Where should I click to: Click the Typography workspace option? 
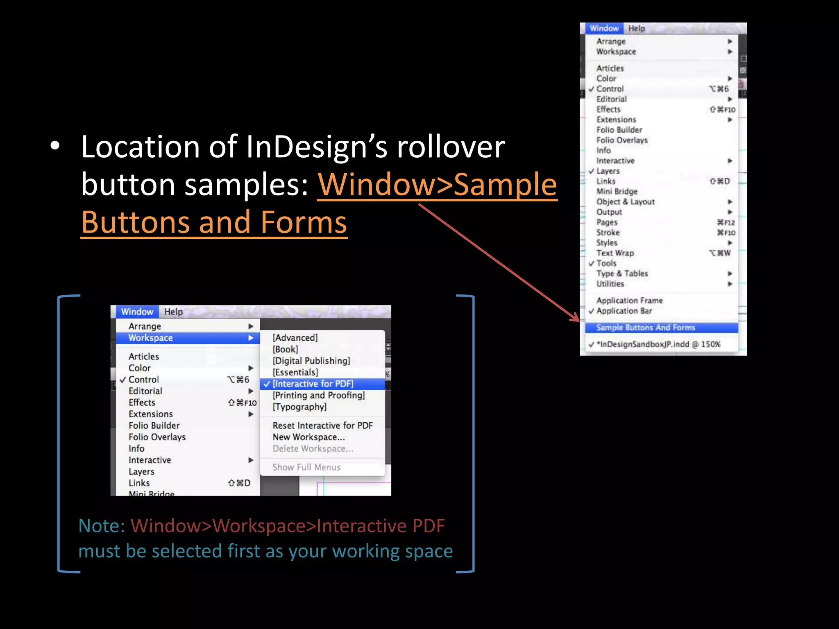tap(299, 407)
